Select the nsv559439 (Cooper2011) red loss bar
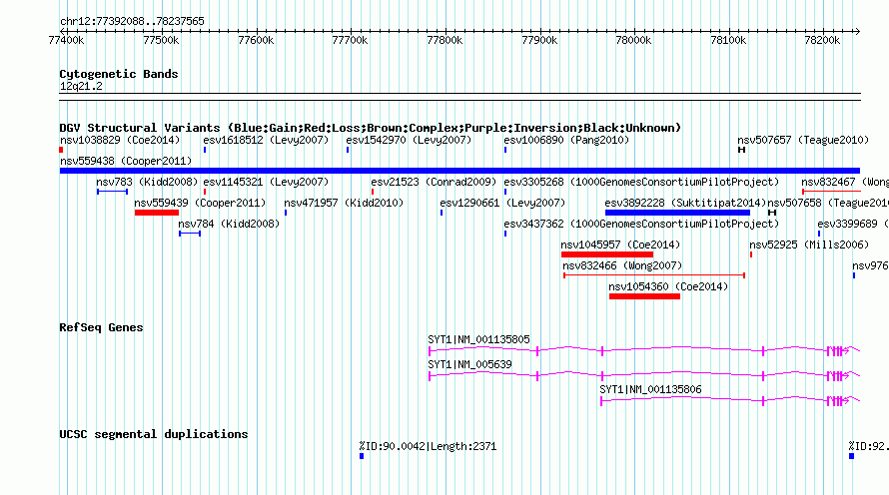Viewport: 889px width, 495px height. click(157, 213)
